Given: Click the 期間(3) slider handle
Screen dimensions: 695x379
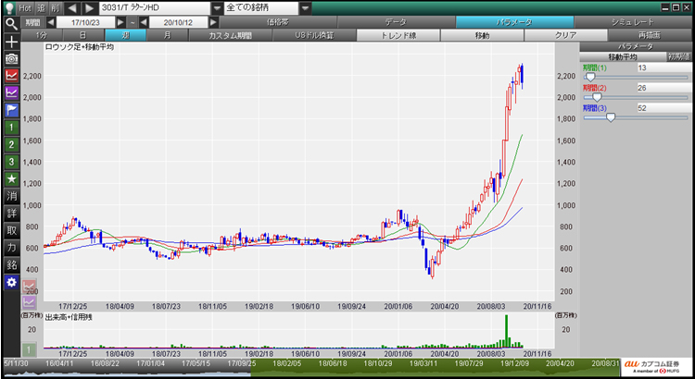Looking at the screenshot, I should click(x=611, y=118).
